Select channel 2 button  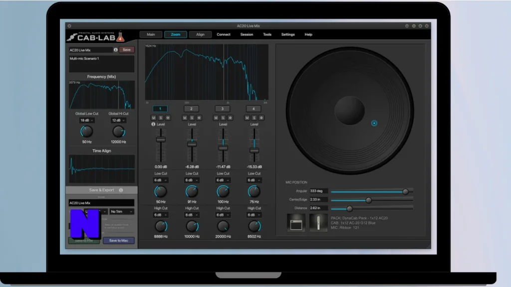coord(191,109)
